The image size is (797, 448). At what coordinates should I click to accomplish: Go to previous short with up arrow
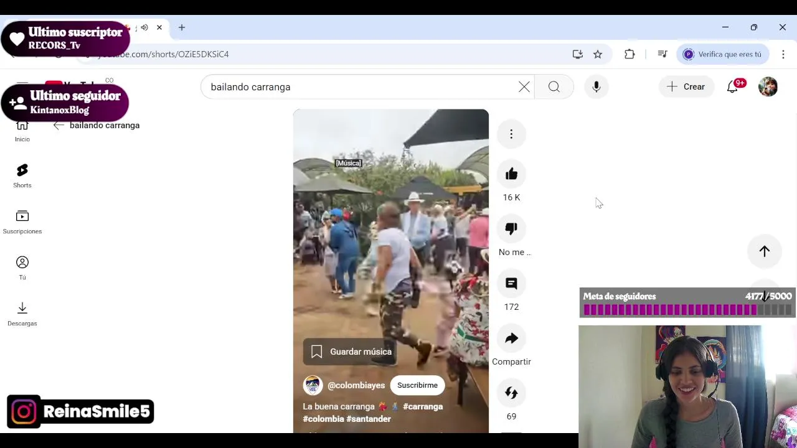[x=765, y=251]
